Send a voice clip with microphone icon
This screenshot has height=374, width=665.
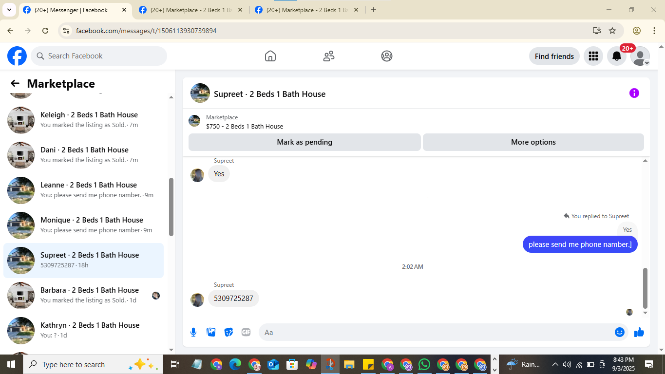193,332
